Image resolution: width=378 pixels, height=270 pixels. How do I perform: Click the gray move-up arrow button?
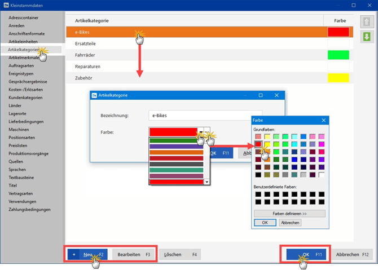pos(367,22)
